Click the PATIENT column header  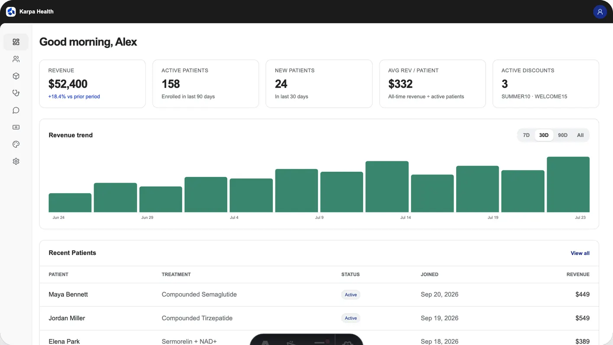tap(58, 274)
